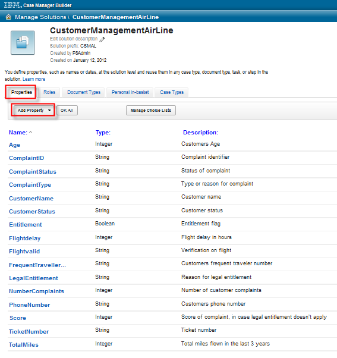Image resolution: width=337 pixels, height=358 pixels.
Task: Open Manage Choice Lists
Action: click(151, 110)
